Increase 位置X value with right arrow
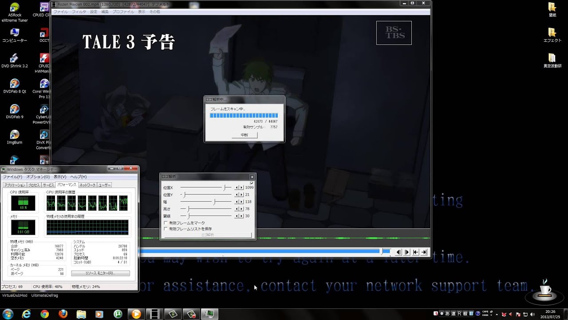This screenshot has width=568, height=320. click(x=241, y=188)
